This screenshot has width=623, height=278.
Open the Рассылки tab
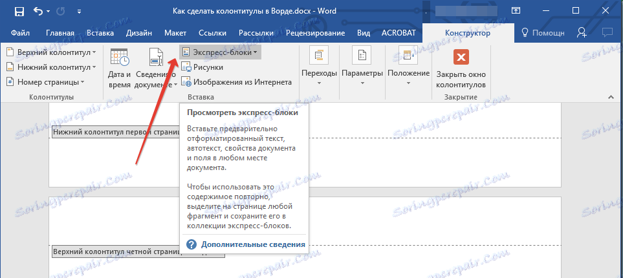pos(256,33)
